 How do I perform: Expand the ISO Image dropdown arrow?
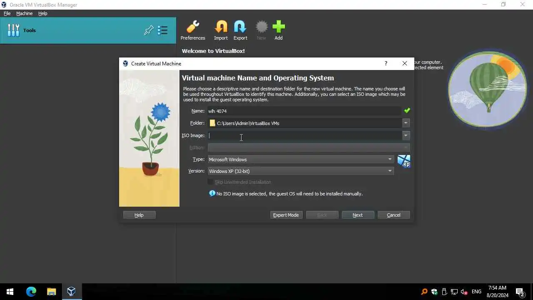[x=406, y=135]
